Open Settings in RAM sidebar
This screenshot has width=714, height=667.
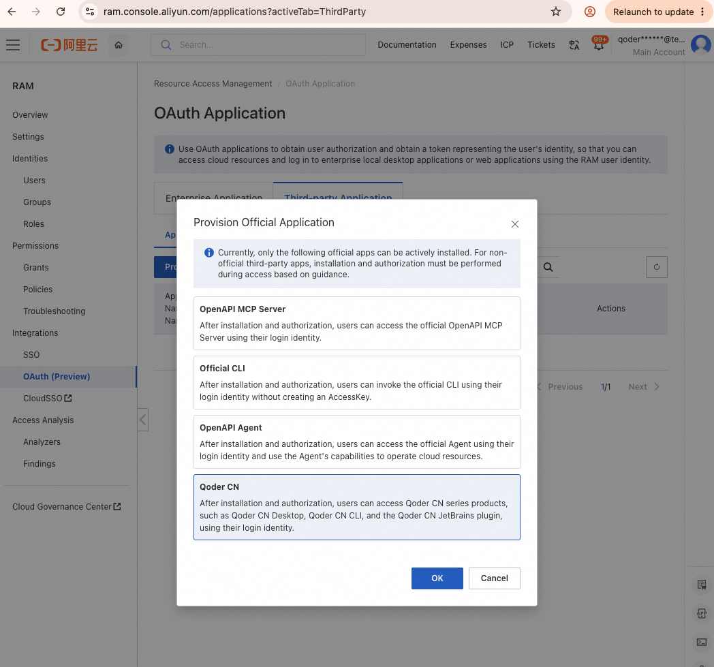(x=28, y=136)
